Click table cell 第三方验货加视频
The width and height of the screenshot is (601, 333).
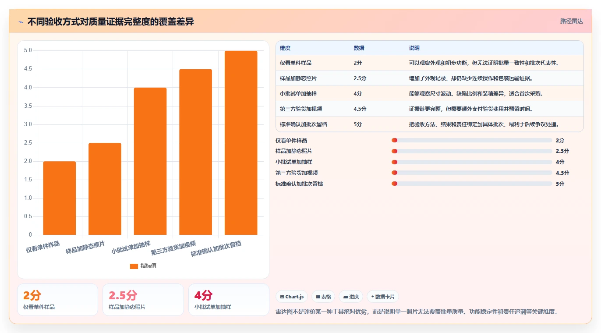pos(301,109)
